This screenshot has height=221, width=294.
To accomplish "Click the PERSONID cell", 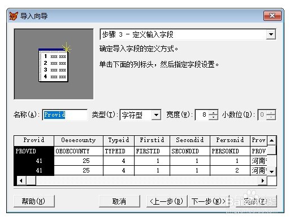I will pos(230,151).
